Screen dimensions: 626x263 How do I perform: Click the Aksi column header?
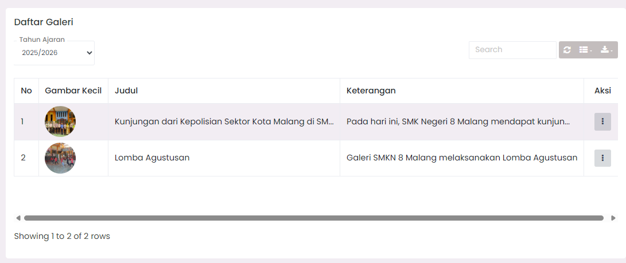click(602, 91)
